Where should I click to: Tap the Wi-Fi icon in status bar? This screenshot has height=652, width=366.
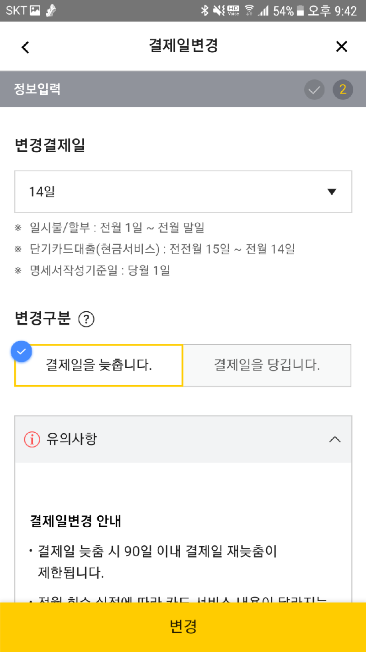click(x=249, y=11)
